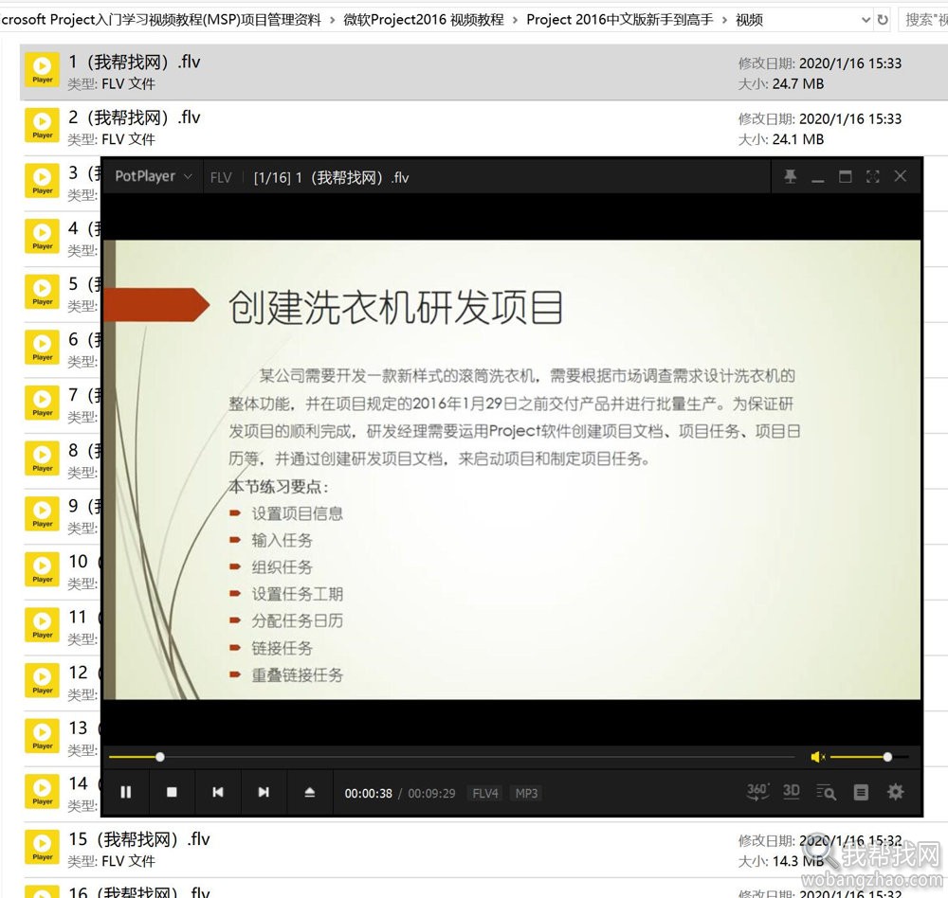
Task: Pin PotPlayer window on top
Action: tap(791, 176)
